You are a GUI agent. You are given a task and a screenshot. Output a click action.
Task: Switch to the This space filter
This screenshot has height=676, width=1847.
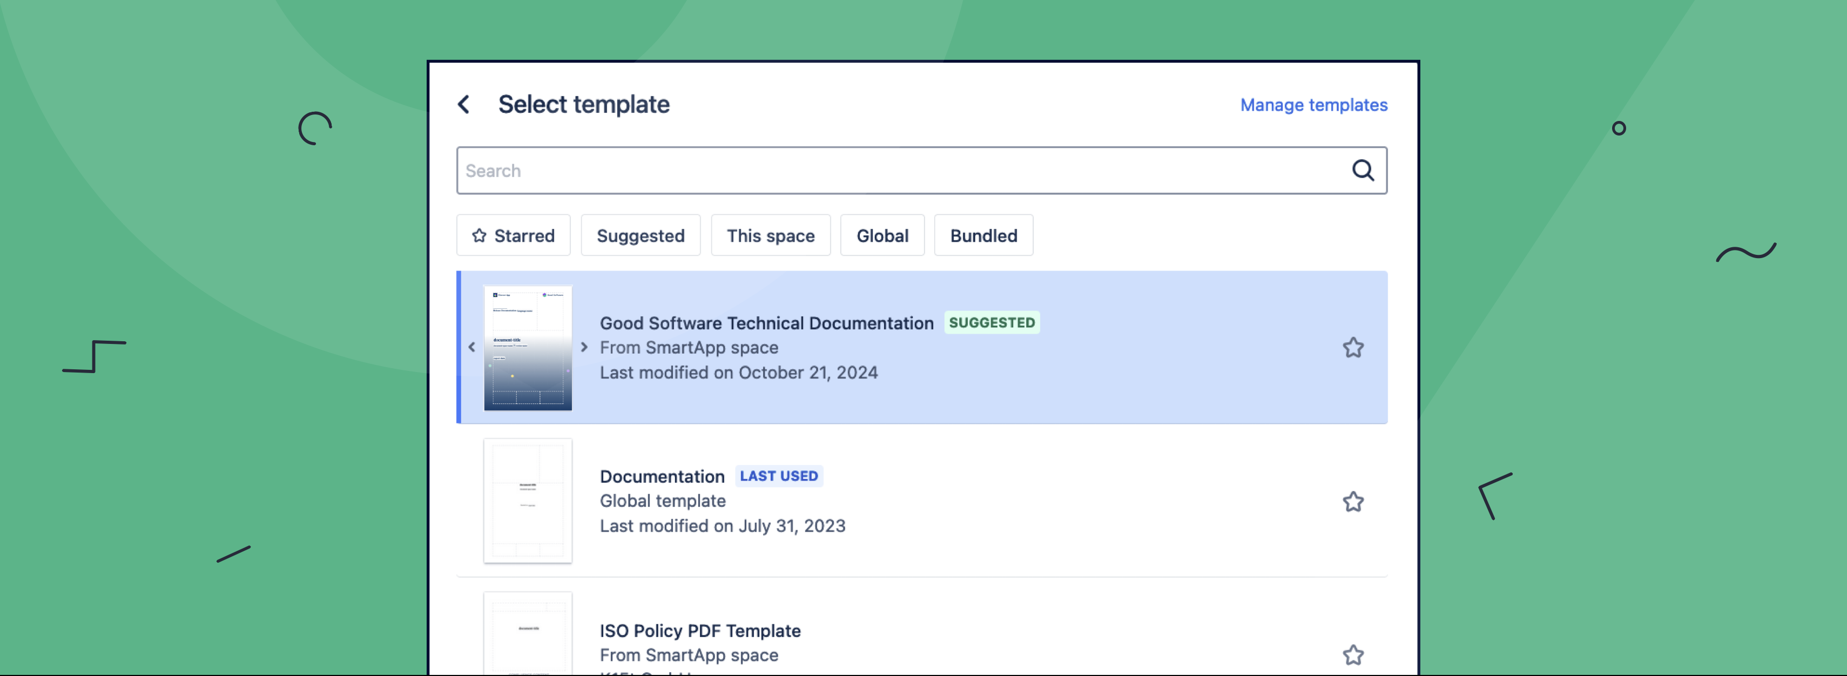[770, 235]
